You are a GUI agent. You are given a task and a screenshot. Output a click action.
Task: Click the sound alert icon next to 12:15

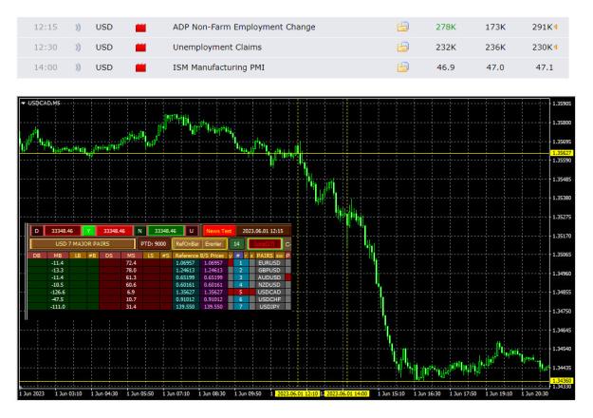(78, 28)
